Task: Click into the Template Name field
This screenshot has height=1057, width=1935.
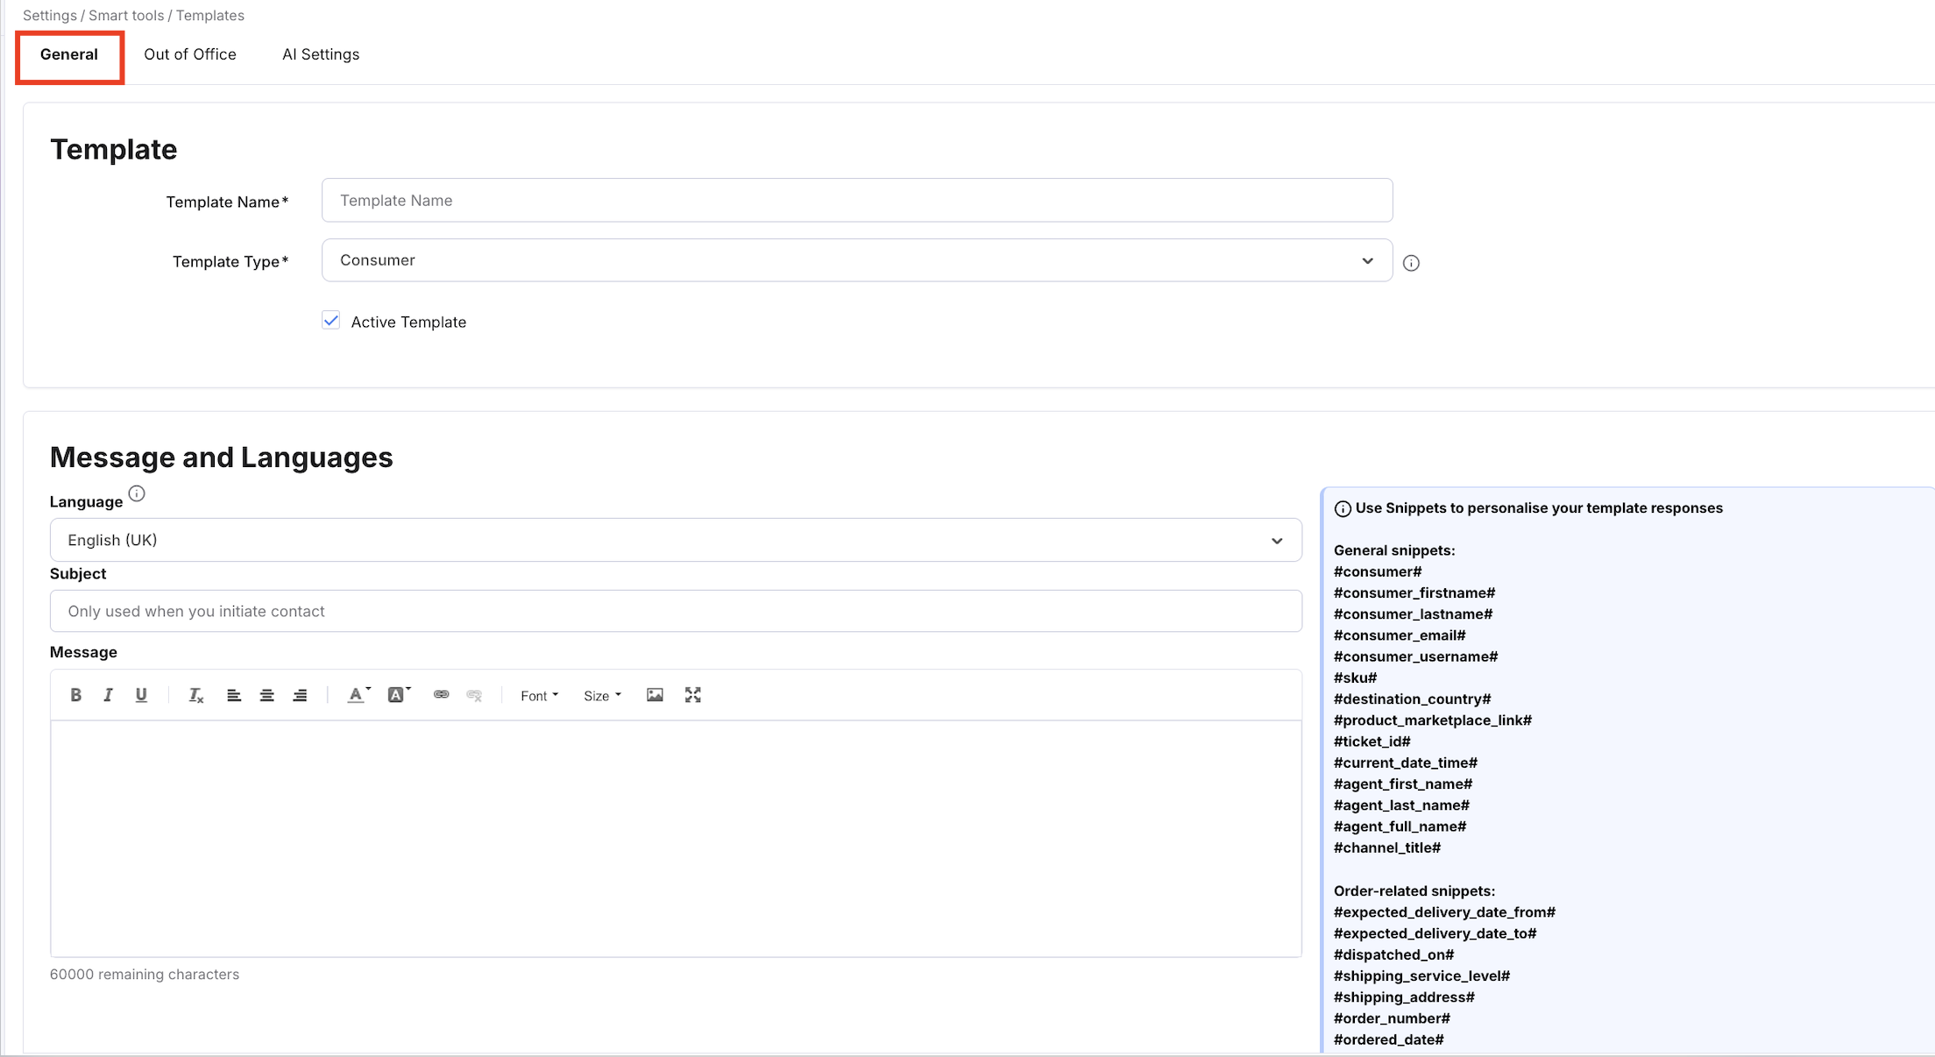Action: pos(857,200)
